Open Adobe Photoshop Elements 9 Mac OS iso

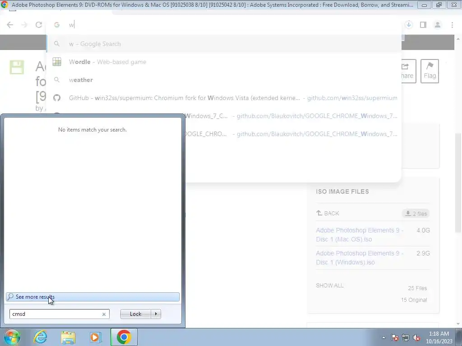[360, 235]
